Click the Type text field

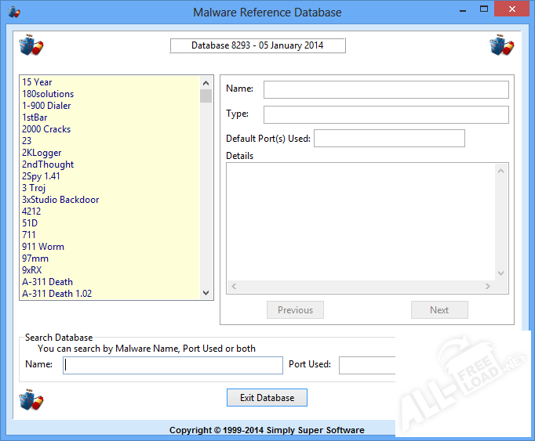[x=386, y=114]
